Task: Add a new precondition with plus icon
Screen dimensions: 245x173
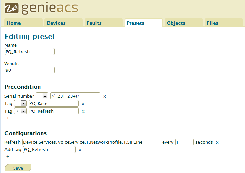Action: pos(8,118)
